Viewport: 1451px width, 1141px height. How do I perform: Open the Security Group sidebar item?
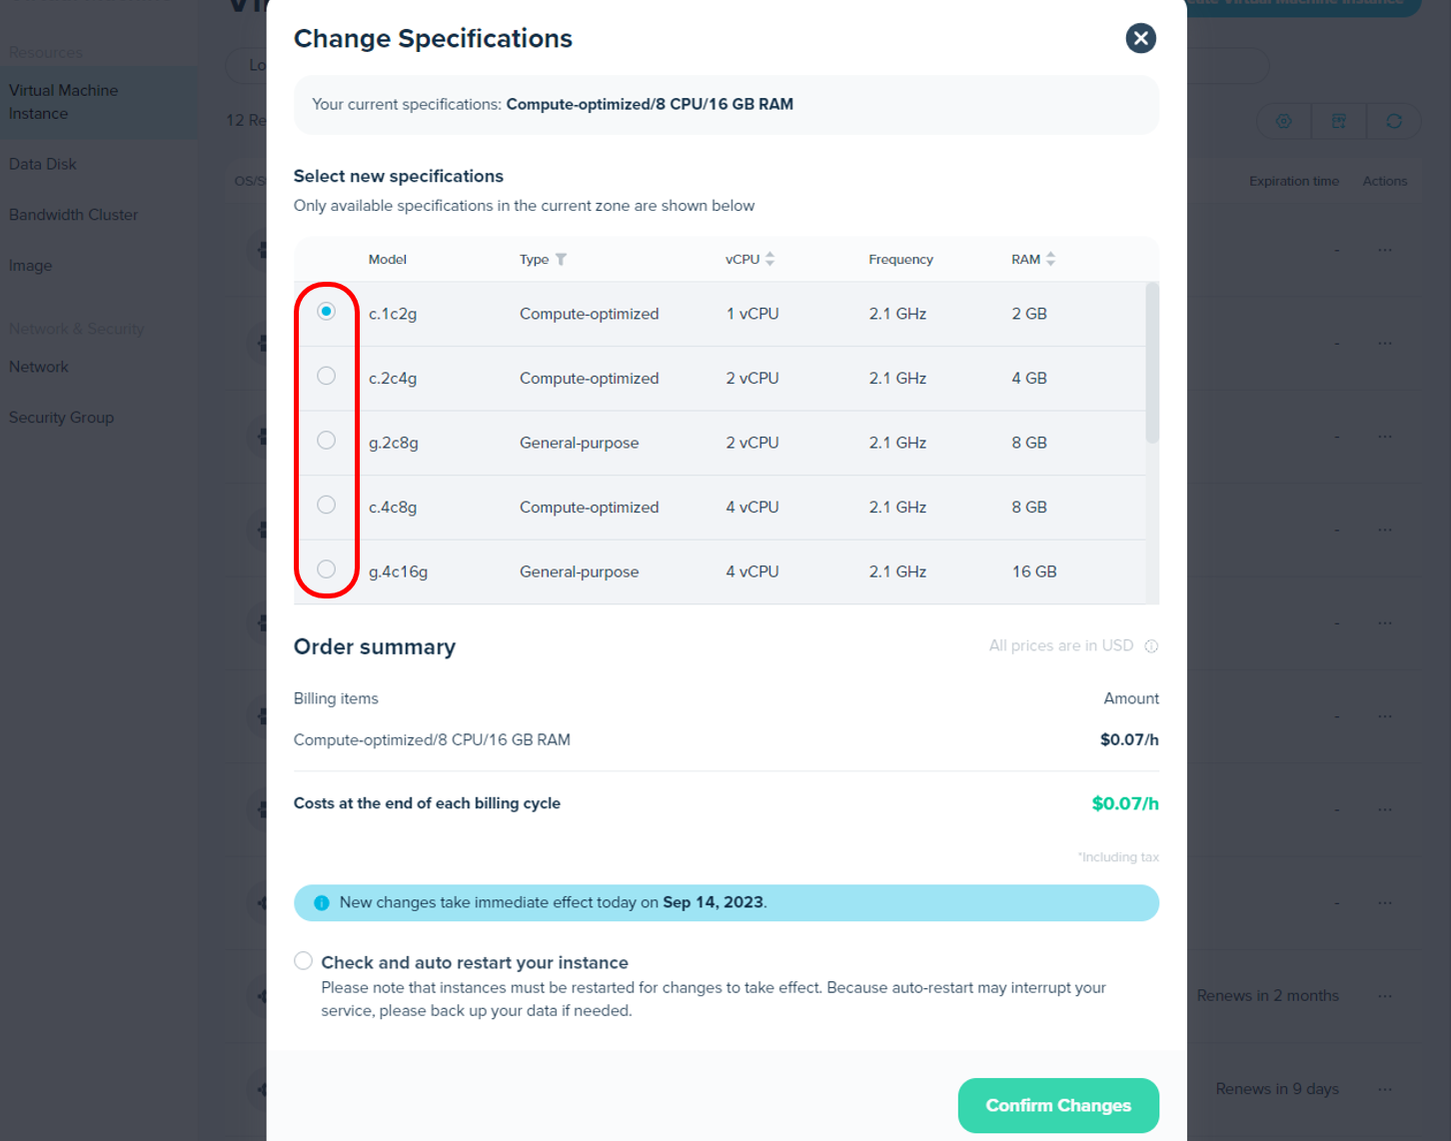click(x=61, y=418)
